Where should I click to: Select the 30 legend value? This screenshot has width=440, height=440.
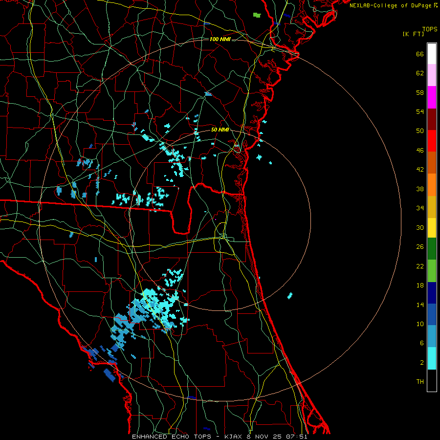pos(420,227)
